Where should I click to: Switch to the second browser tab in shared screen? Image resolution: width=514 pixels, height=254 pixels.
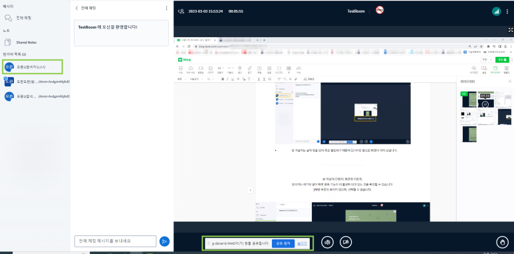pyautogui.click(x=239, y=40)
